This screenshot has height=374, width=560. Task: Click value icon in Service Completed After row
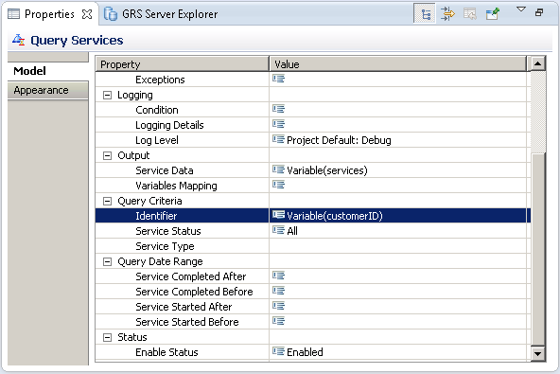coord(278,276)
